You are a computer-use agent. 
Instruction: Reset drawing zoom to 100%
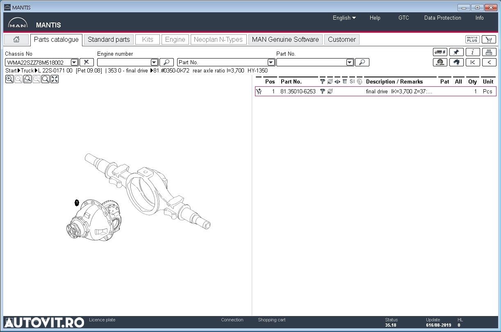click(x=36, y=79)
